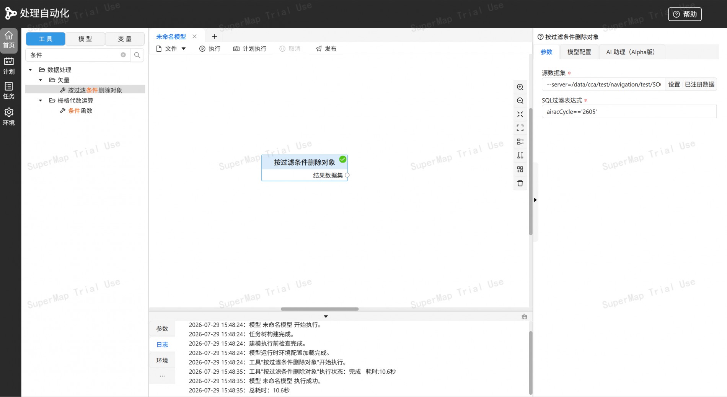Switch to the 变量 tab

pyautogui.click(x=125, y=39)
